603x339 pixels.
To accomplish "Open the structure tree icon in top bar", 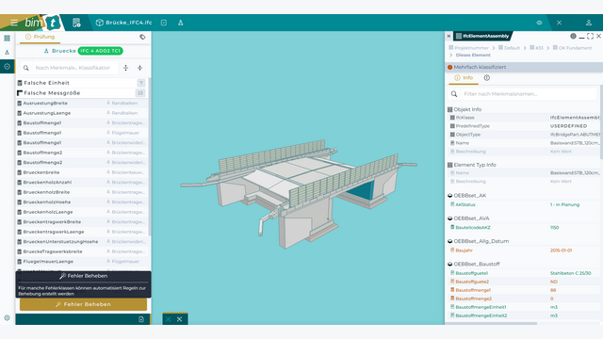I will pos(180,23).
